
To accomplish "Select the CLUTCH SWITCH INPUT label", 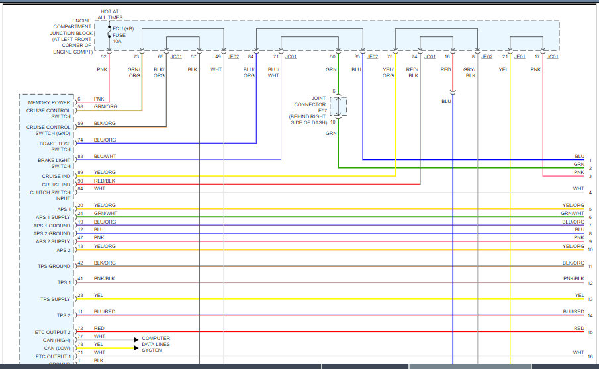I will tap(50, 196).
